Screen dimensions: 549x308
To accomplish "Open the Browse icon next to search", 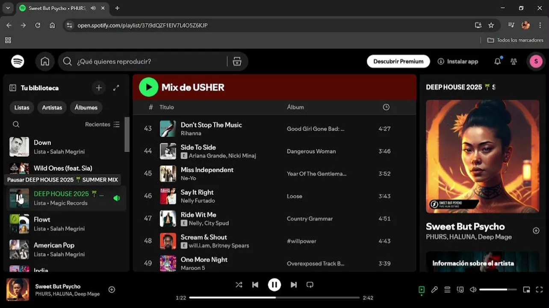I will coord(237,62).
